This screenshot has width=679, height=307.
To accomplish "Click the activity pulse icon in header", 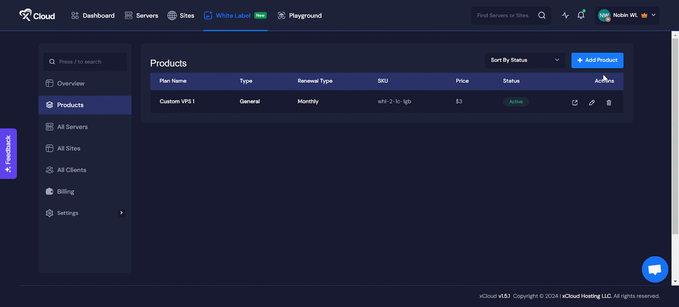I will pos(565,15).
